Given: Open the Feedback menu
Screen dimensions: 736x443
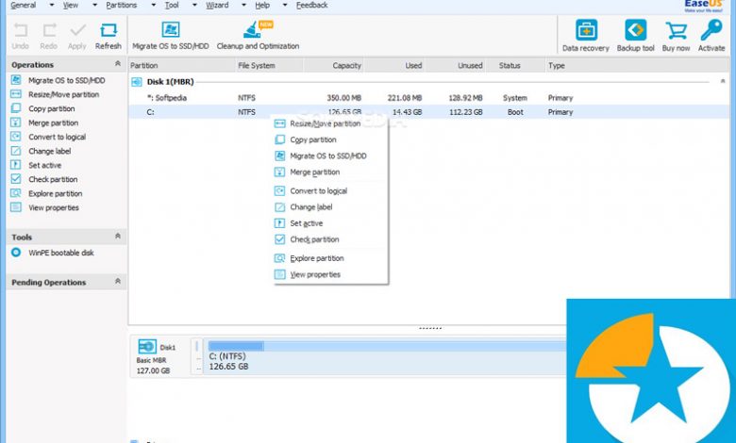Looking at the screenshot, I should tap(312, 5).
